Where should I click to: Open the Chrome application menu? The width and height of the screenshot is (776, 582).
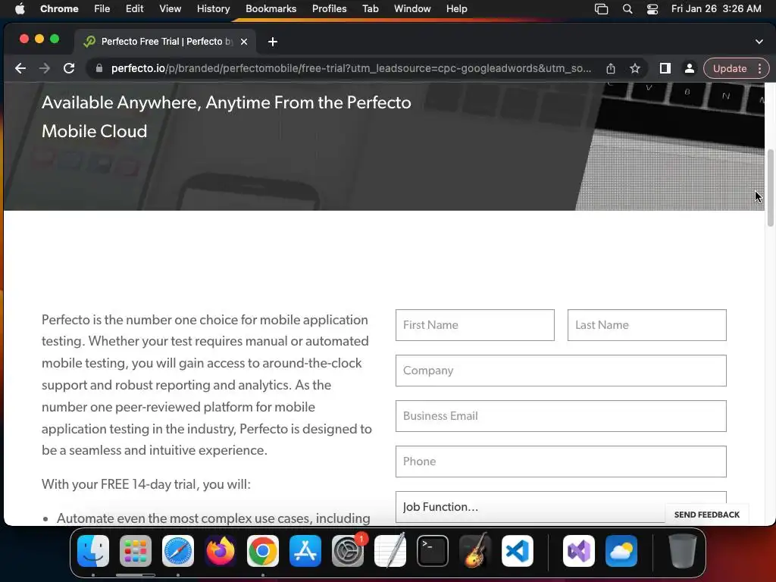click(59, 8)
